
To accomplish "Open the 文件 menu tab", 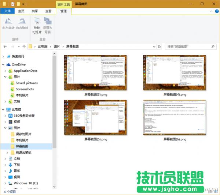I will click(x=7, y=11).
